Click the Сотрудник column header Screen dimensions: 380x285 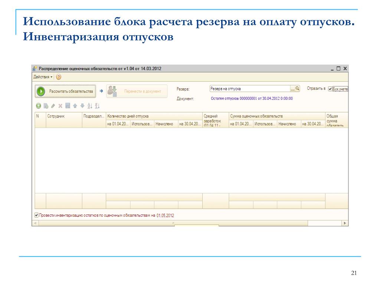[64, 120]
